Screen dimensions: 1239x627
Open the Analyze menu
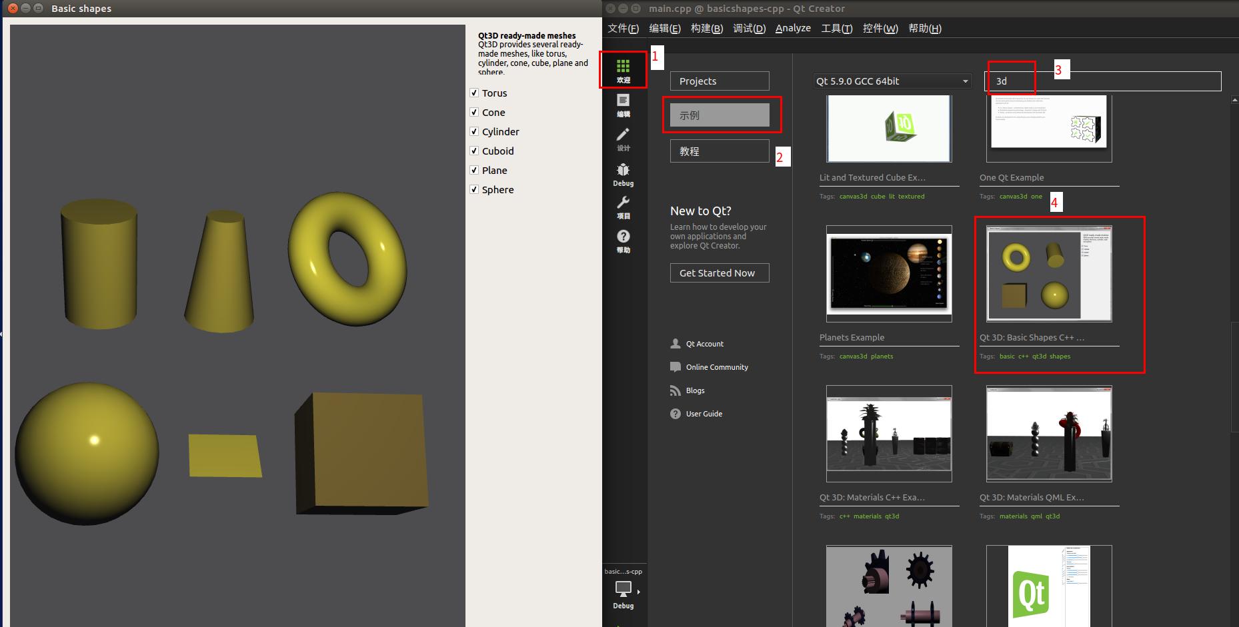(793, 28)
